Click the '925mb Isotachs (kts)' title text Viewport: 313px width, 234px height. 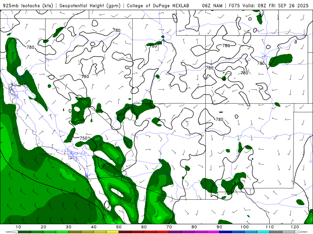click(28, 6)
